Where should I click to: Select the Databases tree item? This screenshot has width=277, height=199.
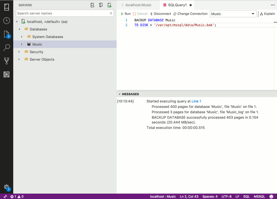38,29
